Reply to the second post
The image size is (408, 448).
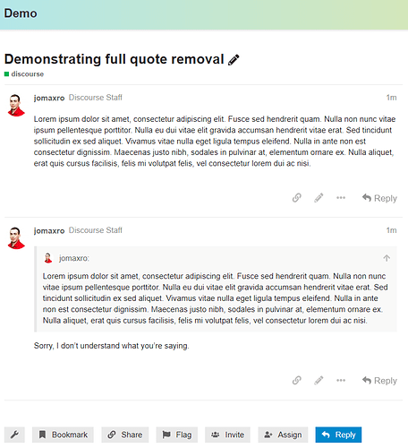[379, 381]
